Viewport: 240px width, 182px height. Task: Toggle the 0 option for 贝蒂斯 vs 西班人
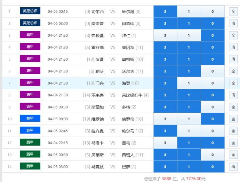(x=213, y=155)
